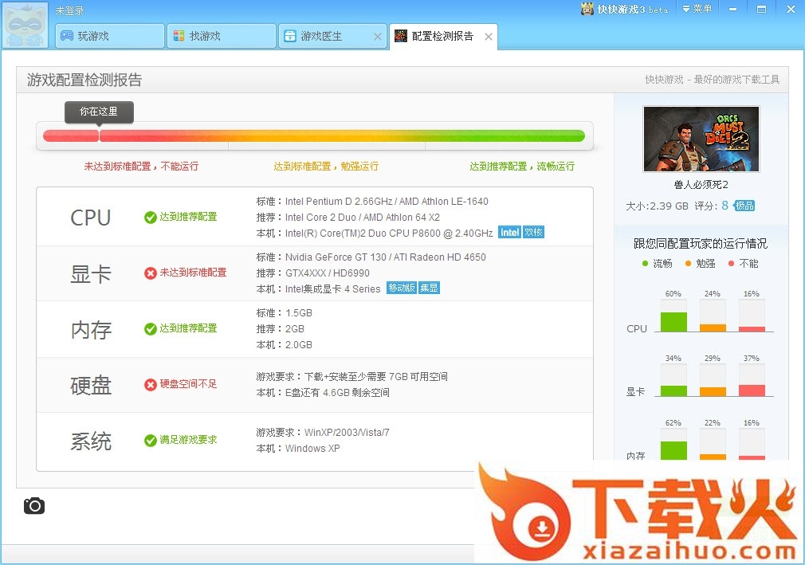The height and width of the screenshot is (565, 805).
Task: Click the Intel badge in CPU row
Action: [x=509, y=233]
